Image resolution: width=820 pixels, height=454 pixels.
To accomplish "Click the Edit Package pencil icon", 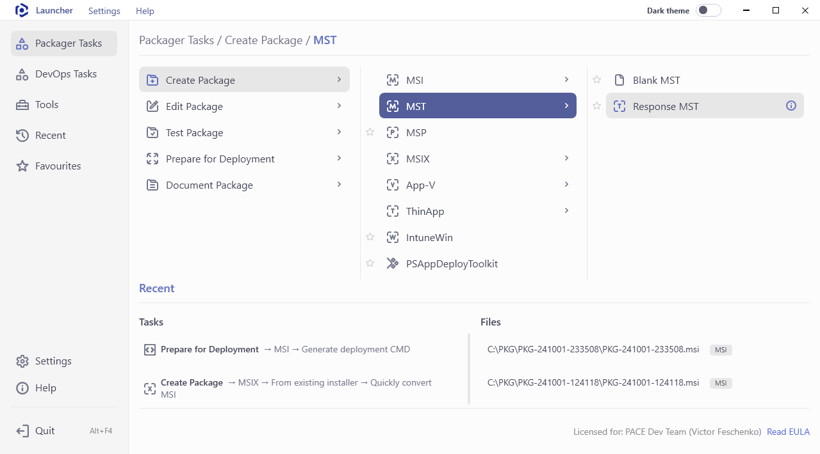I will 152,106.
